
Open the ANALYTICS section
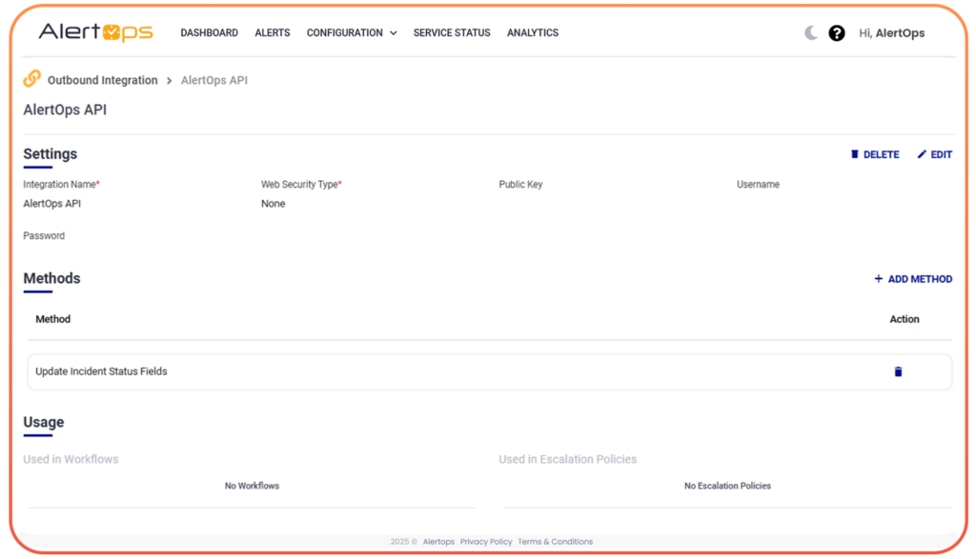(532, 32)
